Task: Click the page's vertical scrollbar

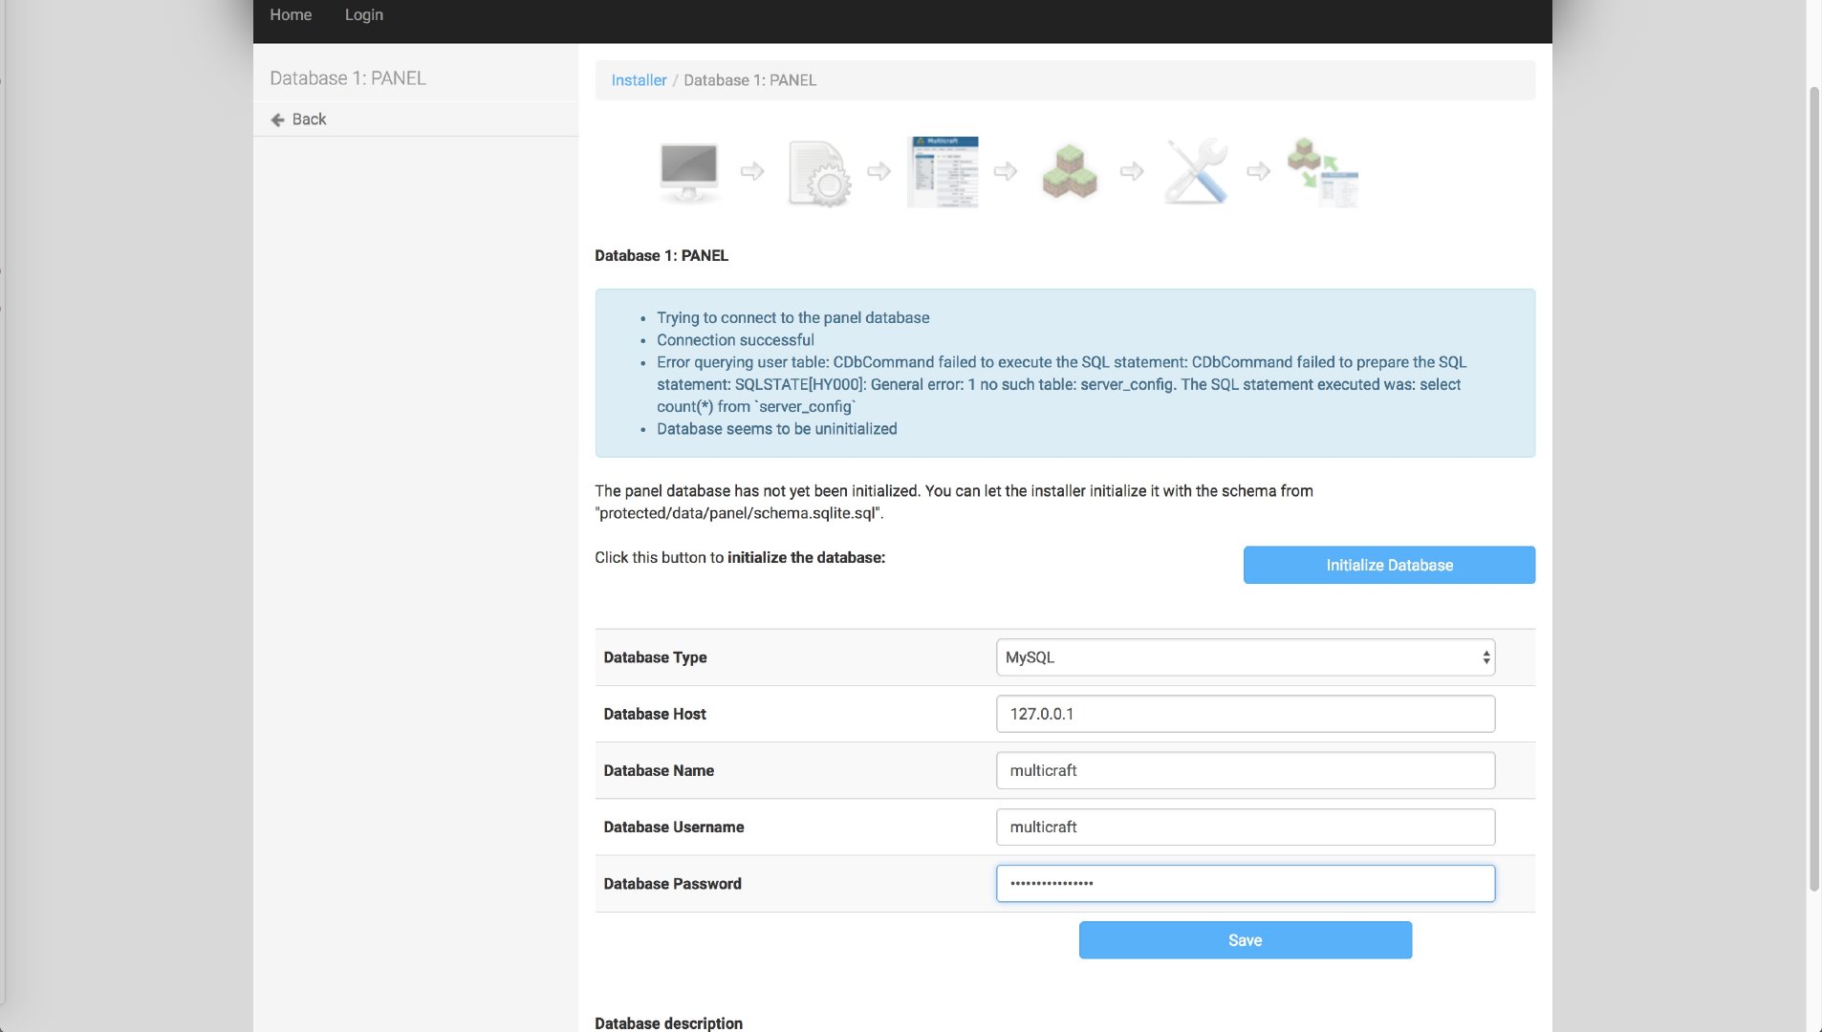Action: point(1813,487)
